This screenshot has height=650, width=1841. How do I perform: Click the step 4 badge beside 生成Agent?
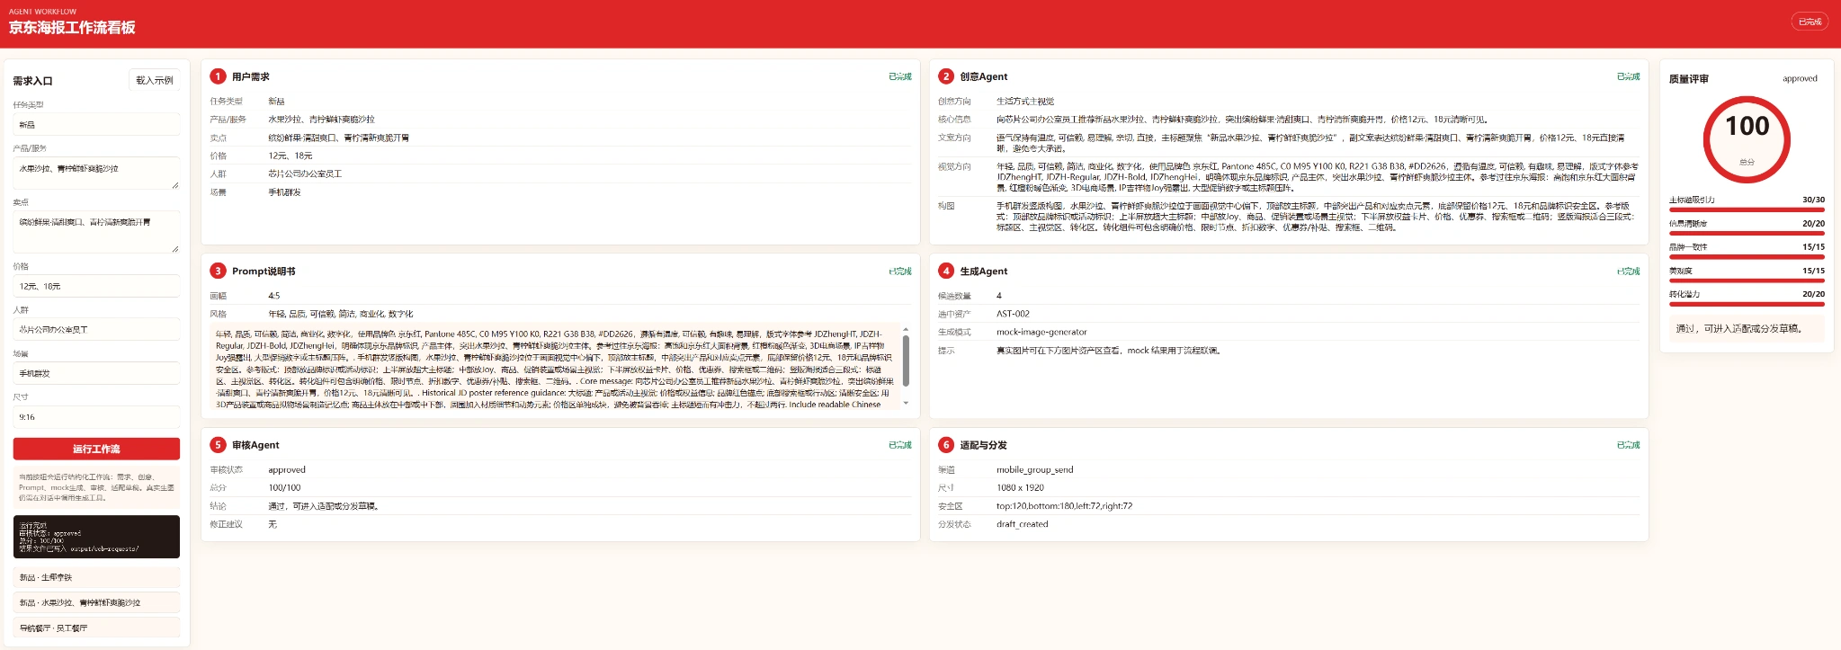click(x=946, y=271)
